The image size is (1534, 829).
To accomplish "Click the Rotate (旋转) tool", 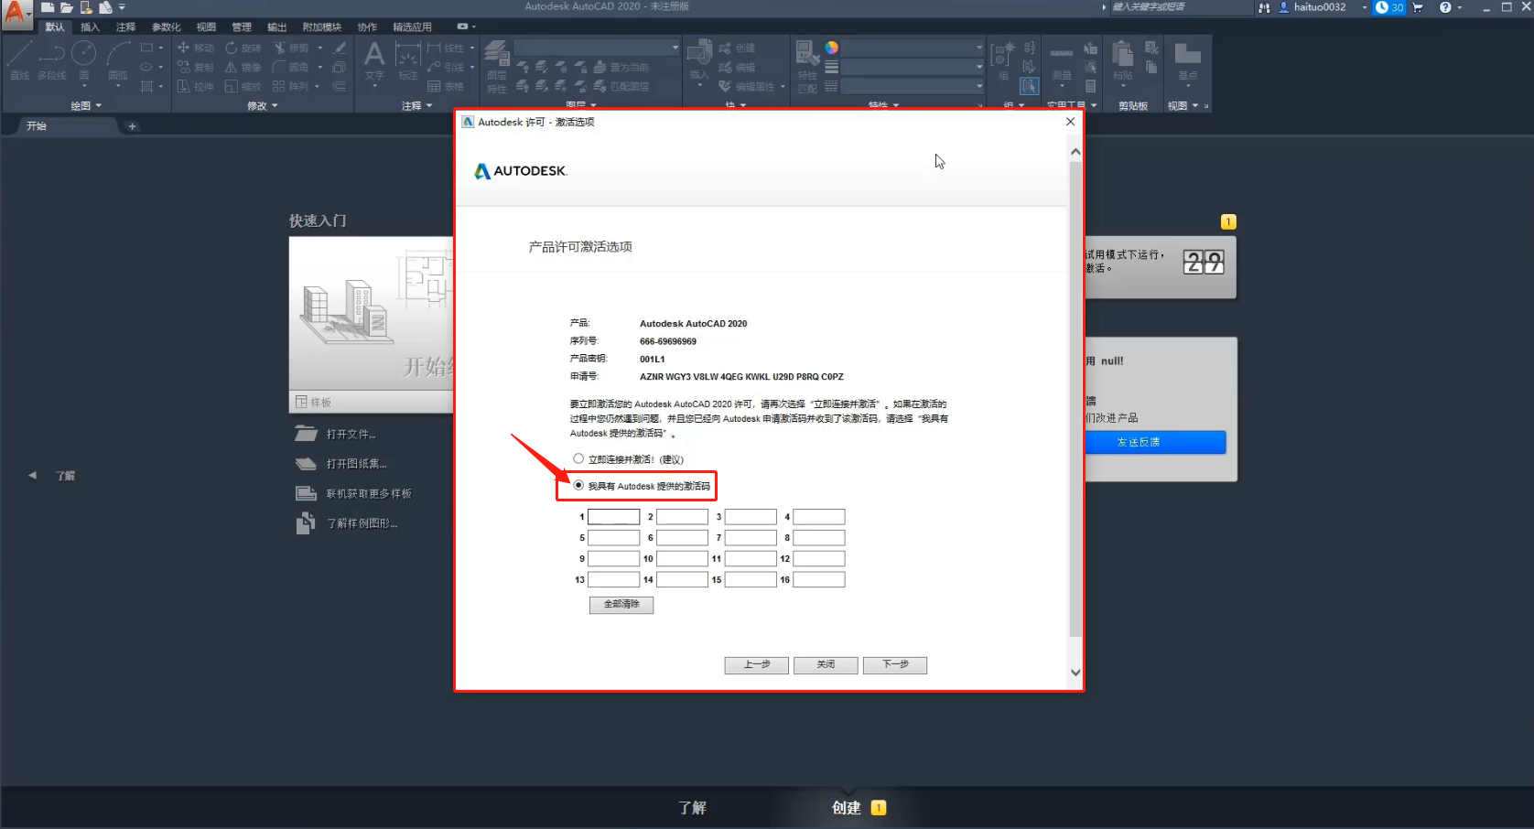I will coord(243,48).
